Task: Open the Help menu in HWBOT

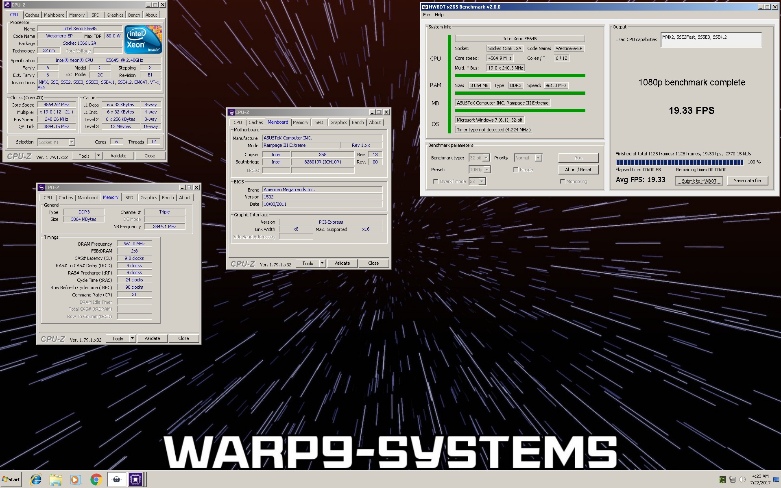Action: tap(439, 15)
